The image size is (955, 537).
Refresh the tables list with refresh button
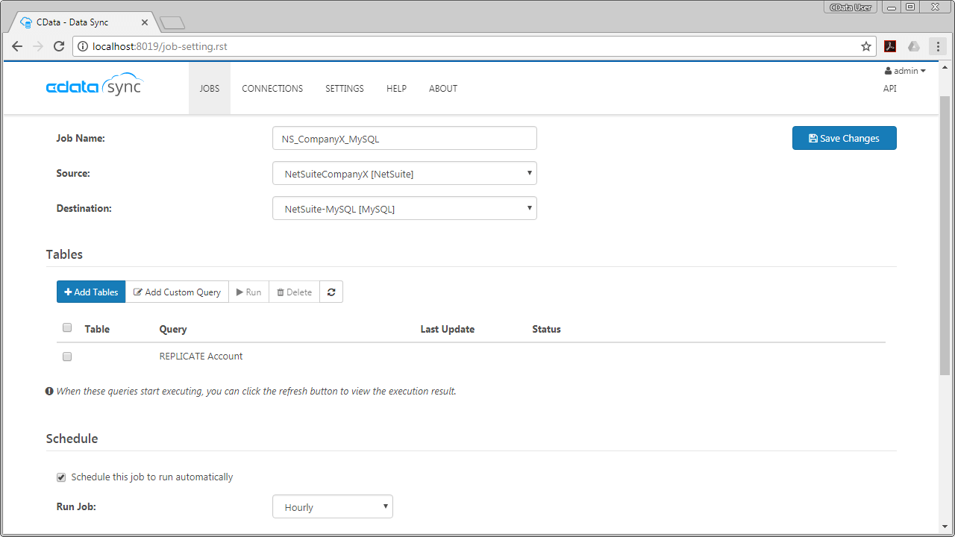click(x=331, y=292)
